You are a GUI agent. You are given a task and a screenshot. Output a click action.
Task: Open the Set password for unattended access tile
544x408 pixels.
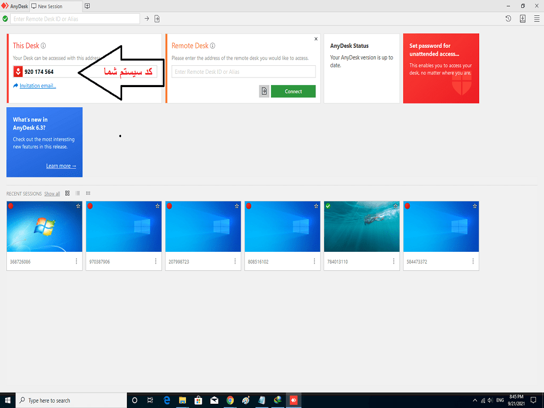[441, 69]
